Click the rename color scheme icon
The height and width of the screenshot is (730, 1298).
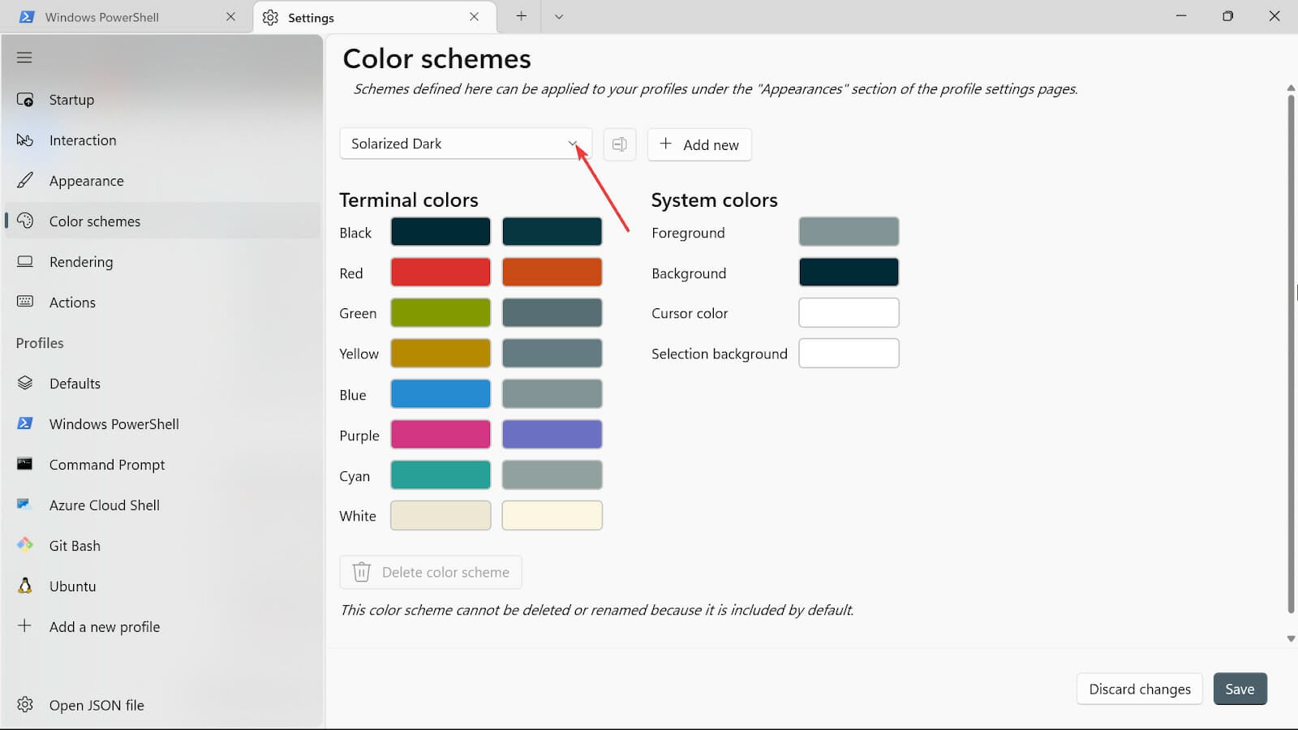tap(620, 144)
